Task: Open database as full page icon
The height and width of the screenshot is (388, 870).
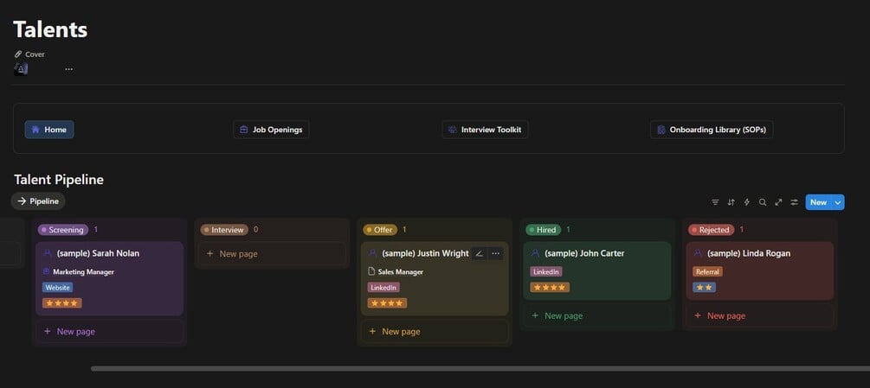Action: click(x=778, y=202)
